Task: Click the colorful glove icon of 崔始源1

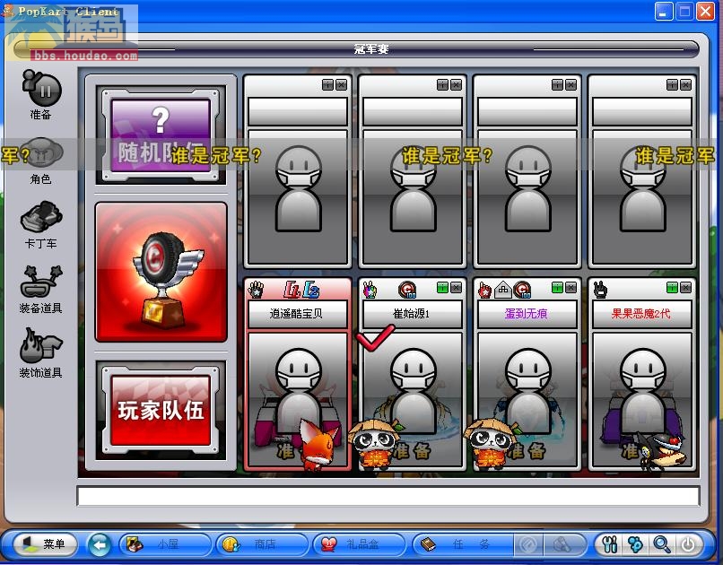Action: tap(370, 290)
